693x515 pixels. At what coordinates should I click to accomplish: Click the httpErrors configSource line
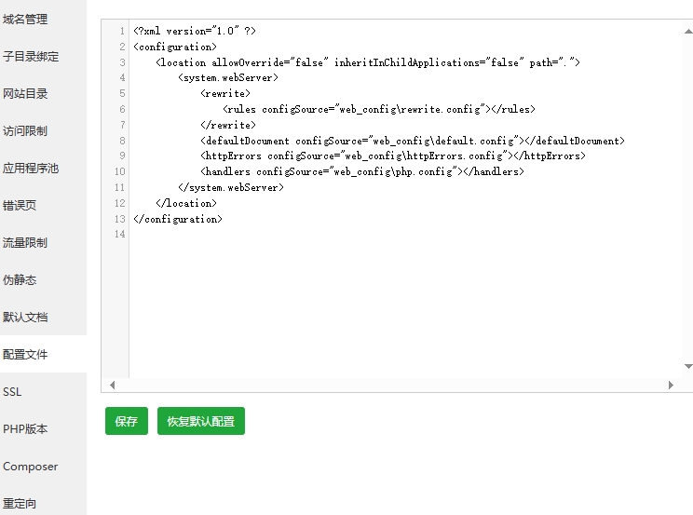[x=393, y=156]
